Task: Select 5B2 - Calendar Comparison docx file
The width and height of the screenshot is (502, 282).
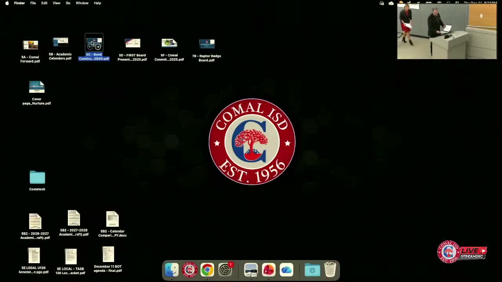Action: click(112, 219)
